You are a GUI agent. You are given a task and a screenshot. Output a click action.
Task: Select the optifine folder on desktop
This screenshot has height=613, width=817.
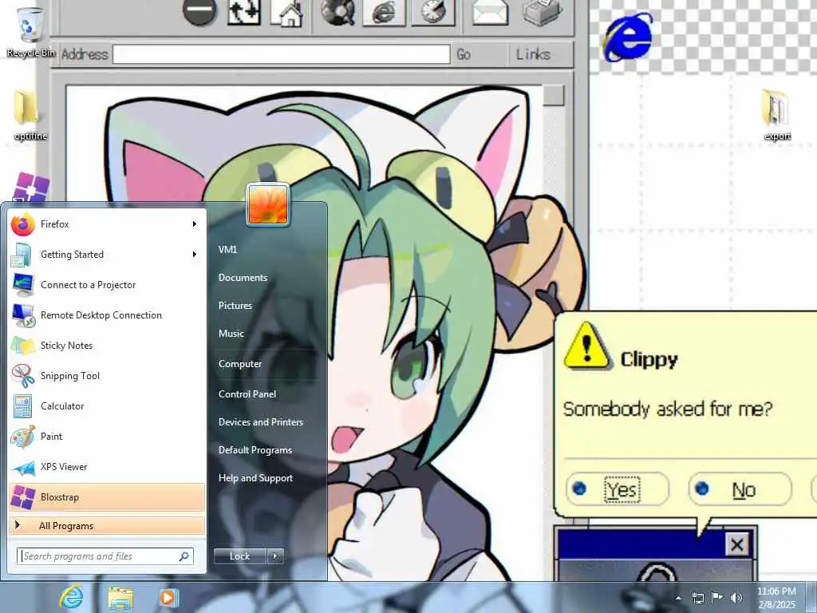point(30,115)
